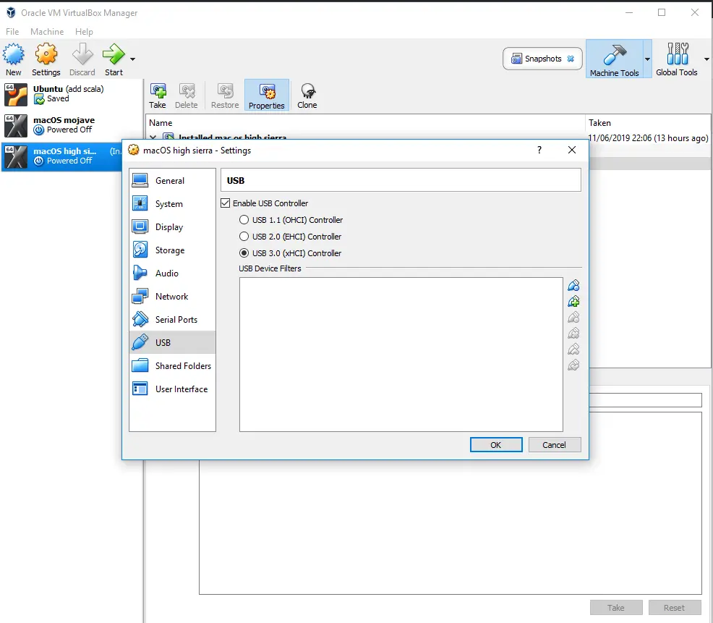Open the Help menu
This screenshot has width=713, height=623.
coord(84,31)
